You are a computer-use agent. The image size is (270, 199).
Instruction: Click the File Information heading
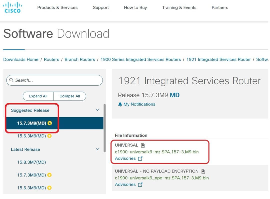pos(131,135)
